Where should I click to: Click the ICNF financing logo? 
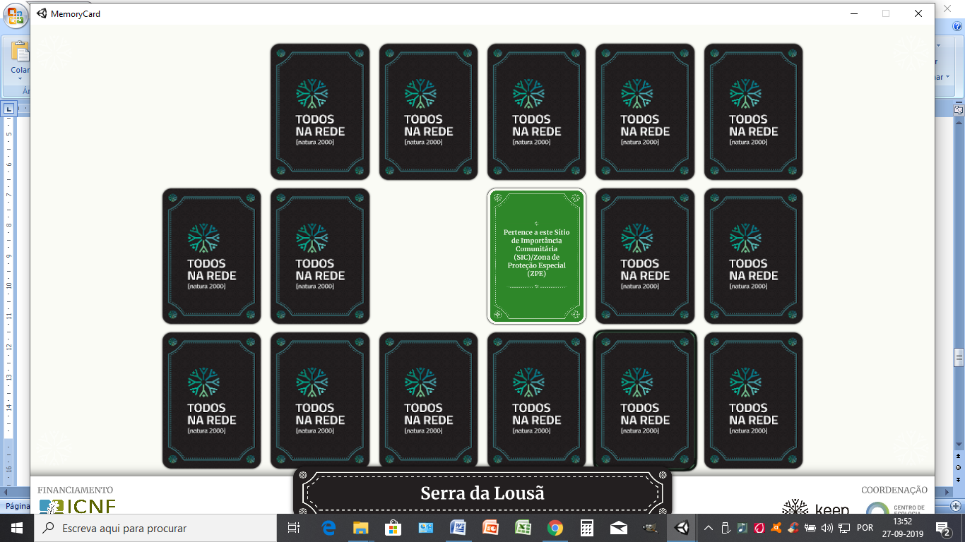tap(78, 505)
